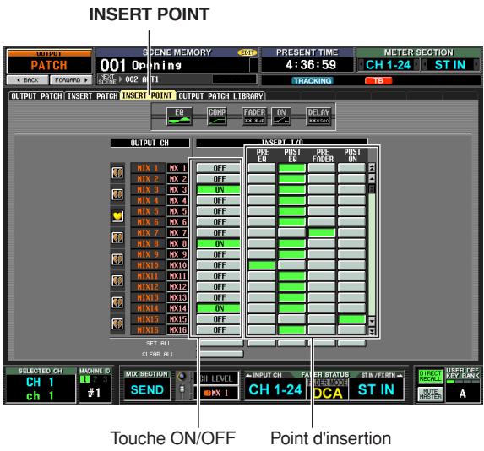Click the insert list scrollbar thumb
The height and width of the screenshot is (451, 484).
point(372,189)
